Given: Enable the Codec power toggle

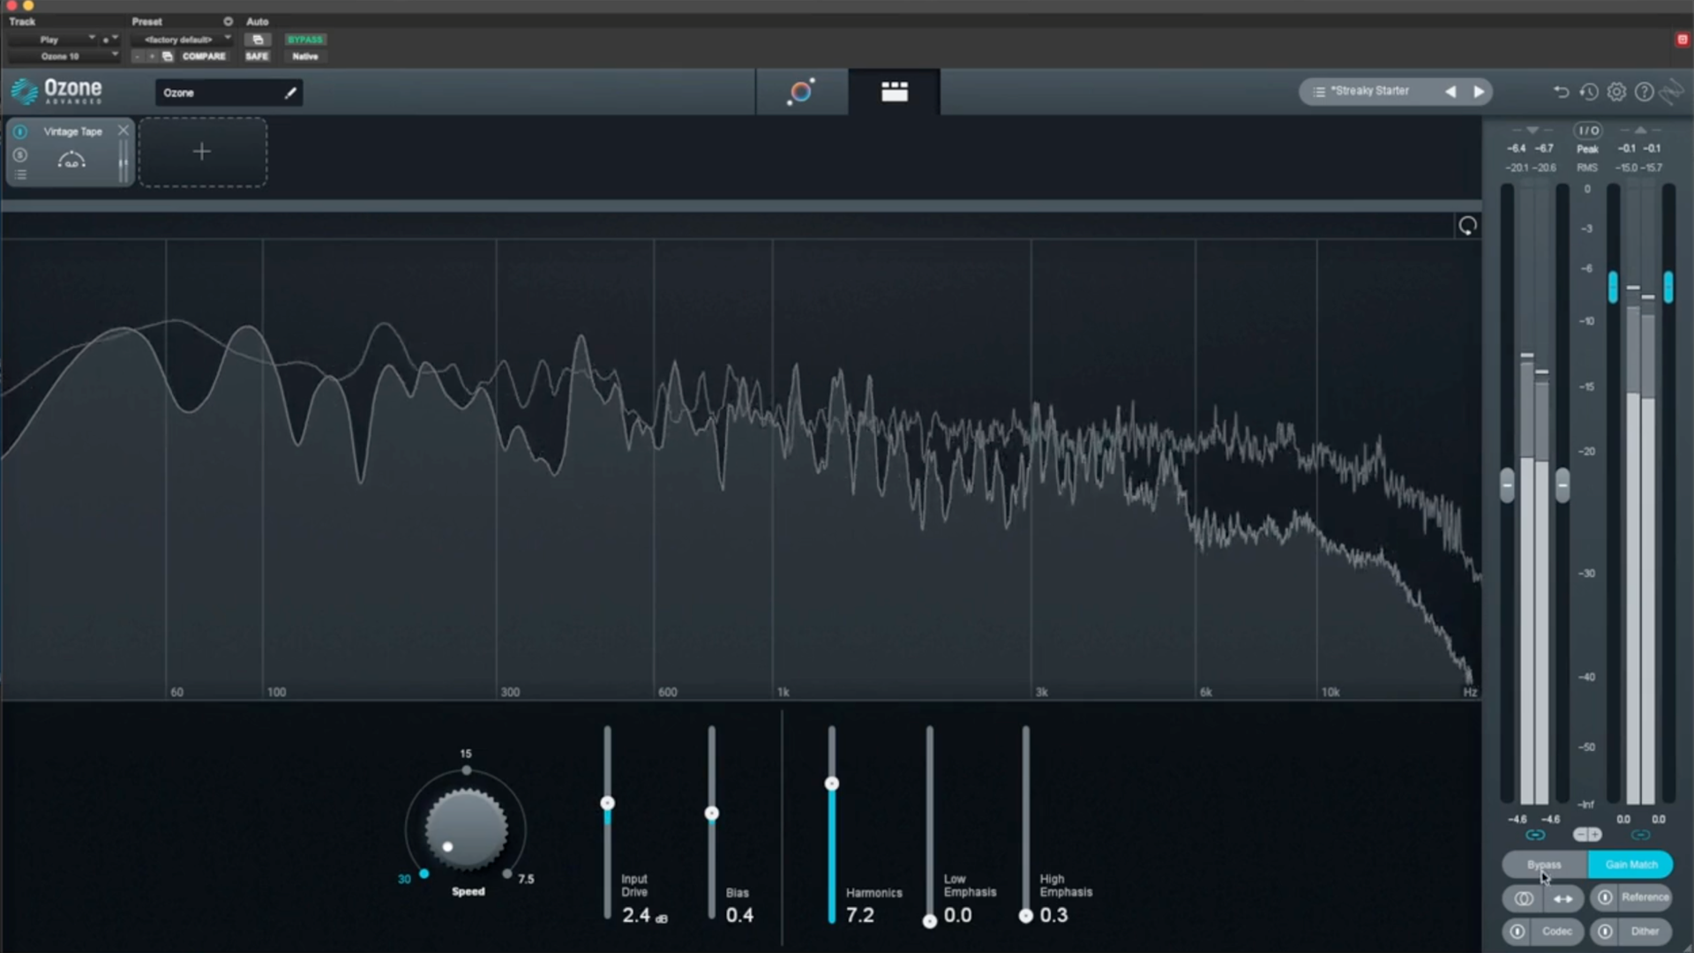Looking at the screenshot, I should (1518, 931).
